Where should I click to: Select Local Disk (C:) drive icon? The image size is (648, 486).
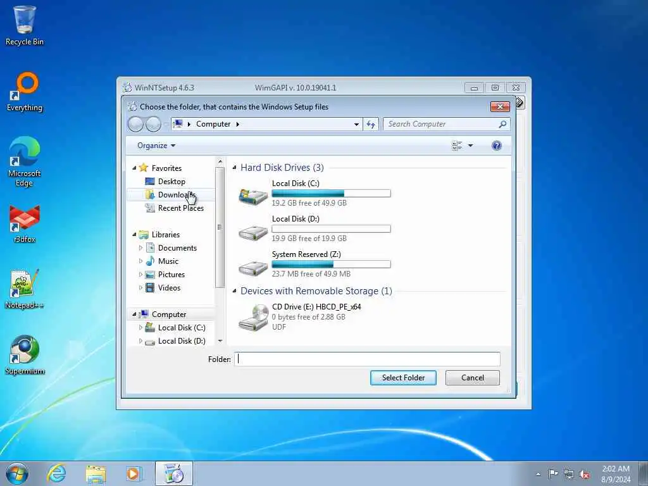(x=253, y=196)
